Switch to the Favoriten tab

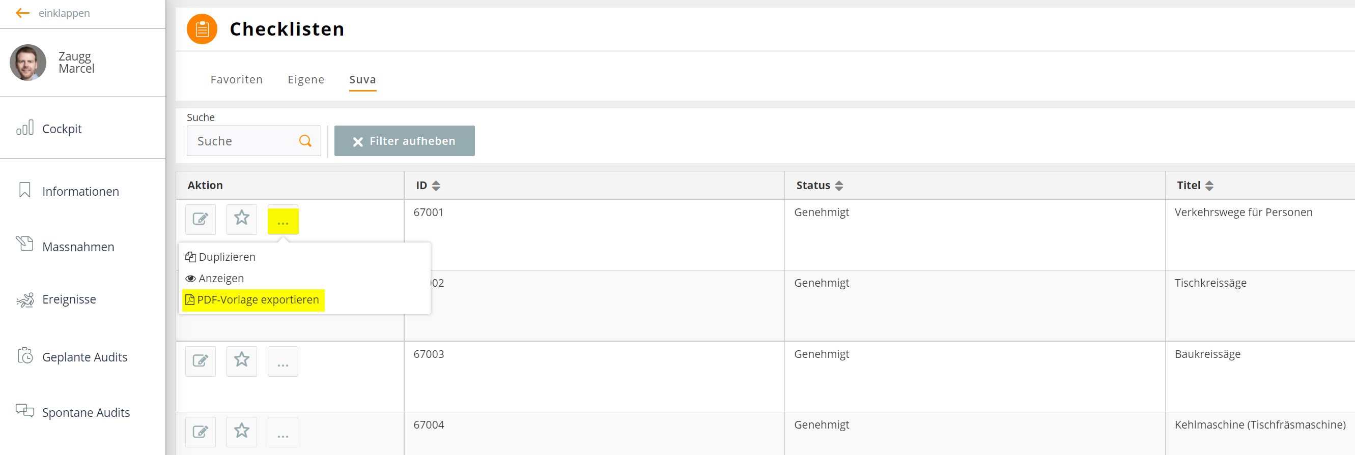click(x=236, y=79)
